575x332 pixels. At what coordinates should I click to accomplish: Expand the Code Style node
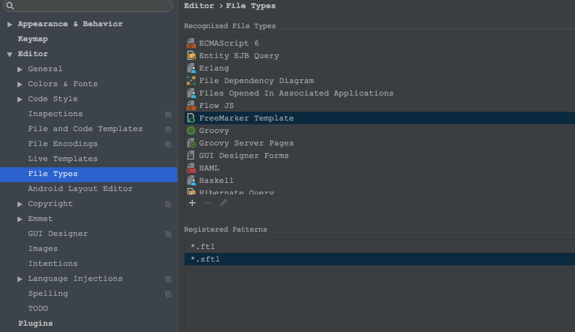pyautogui.click(x=20, y=99)
